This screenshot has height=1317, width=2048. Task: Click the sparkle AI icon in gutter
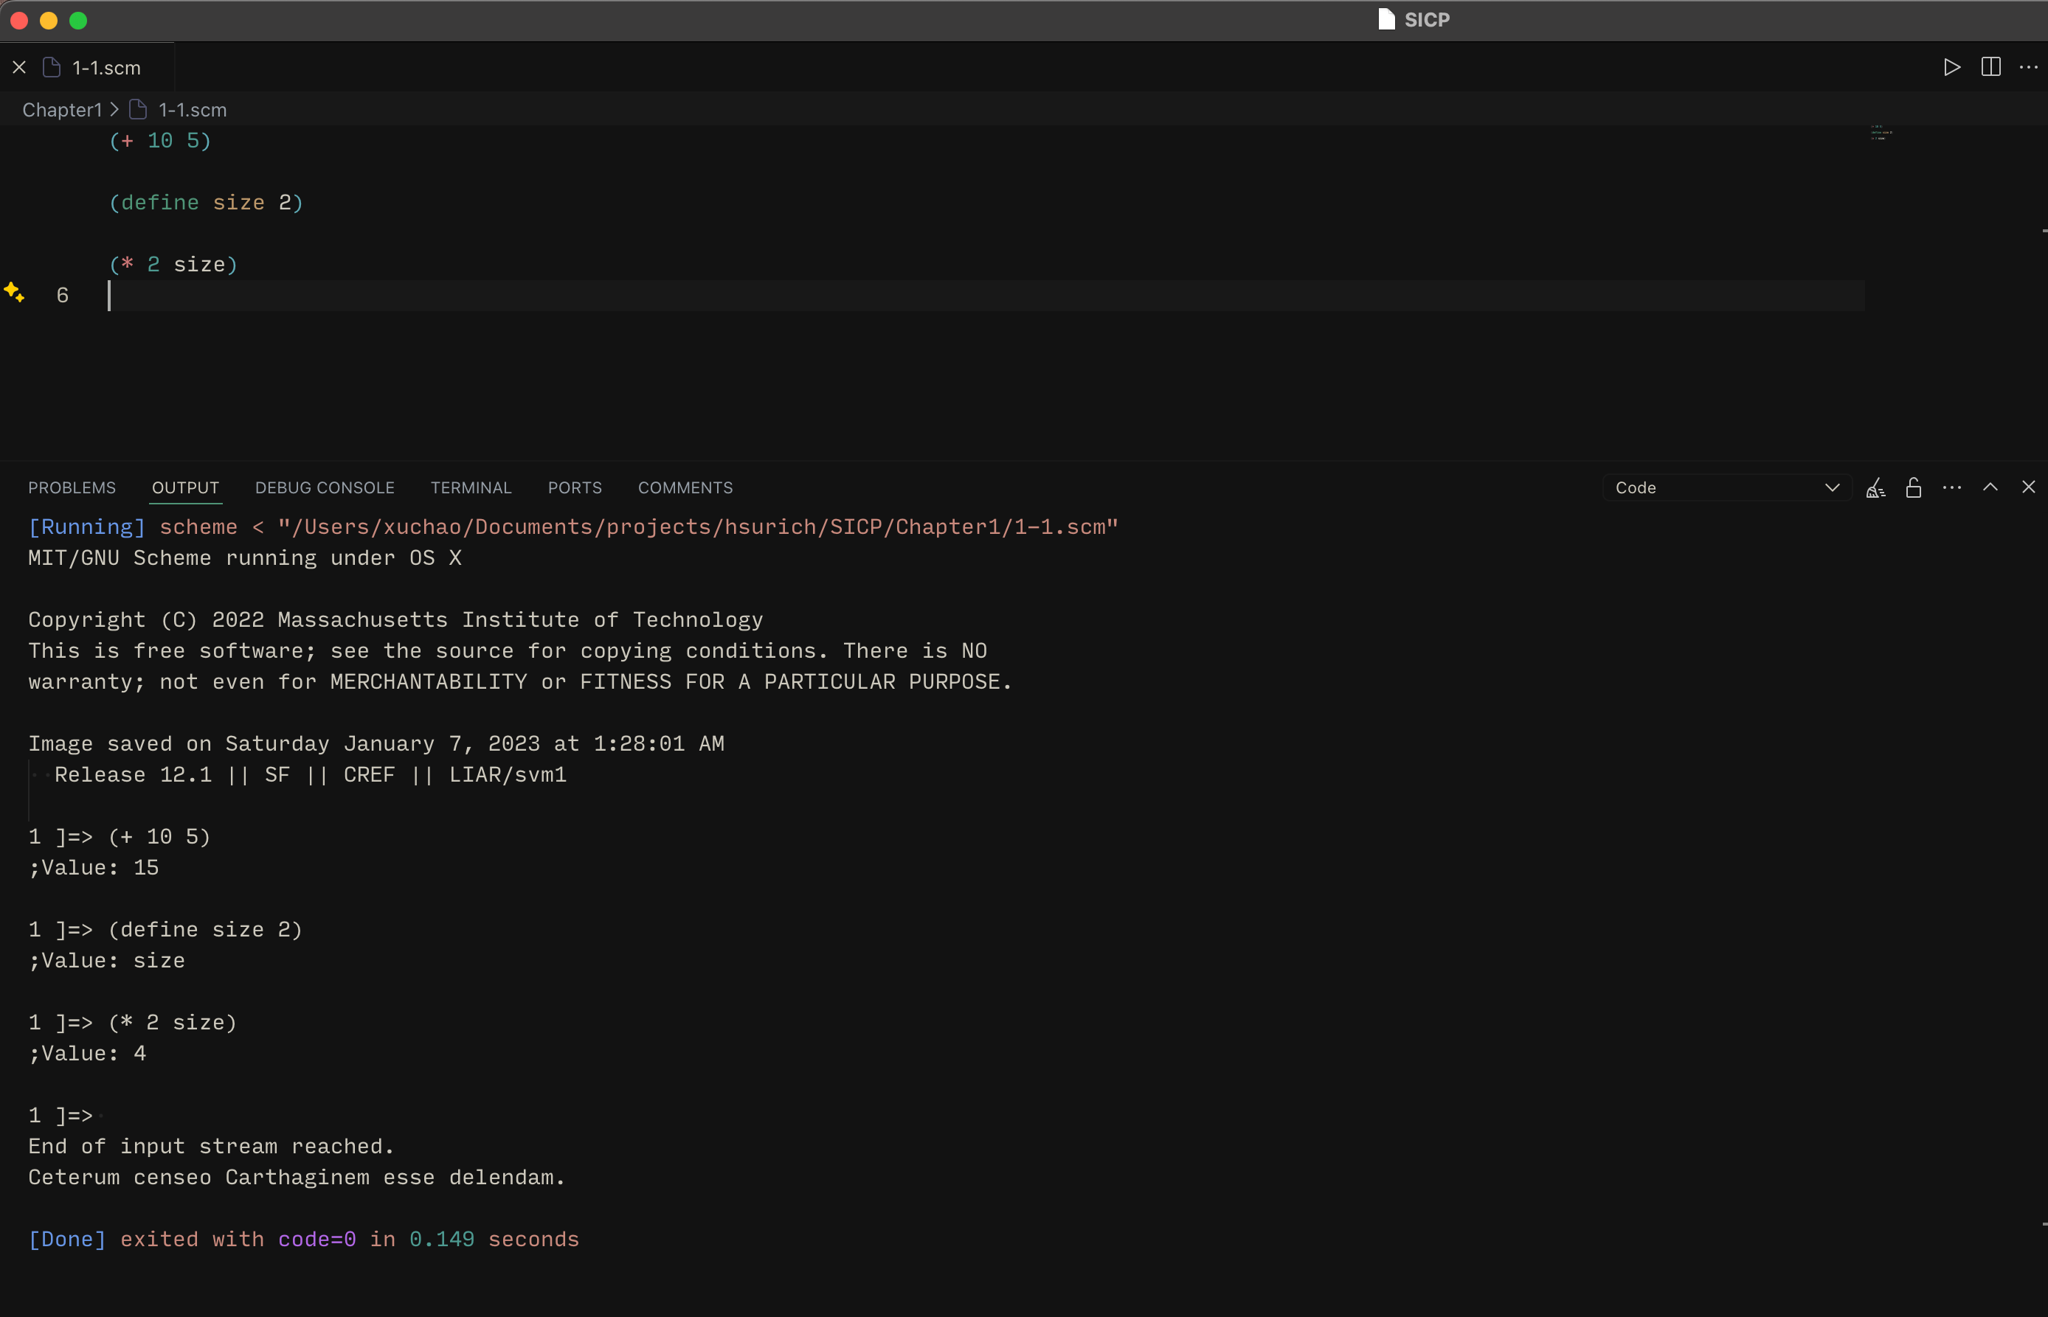tap(14, 293)
